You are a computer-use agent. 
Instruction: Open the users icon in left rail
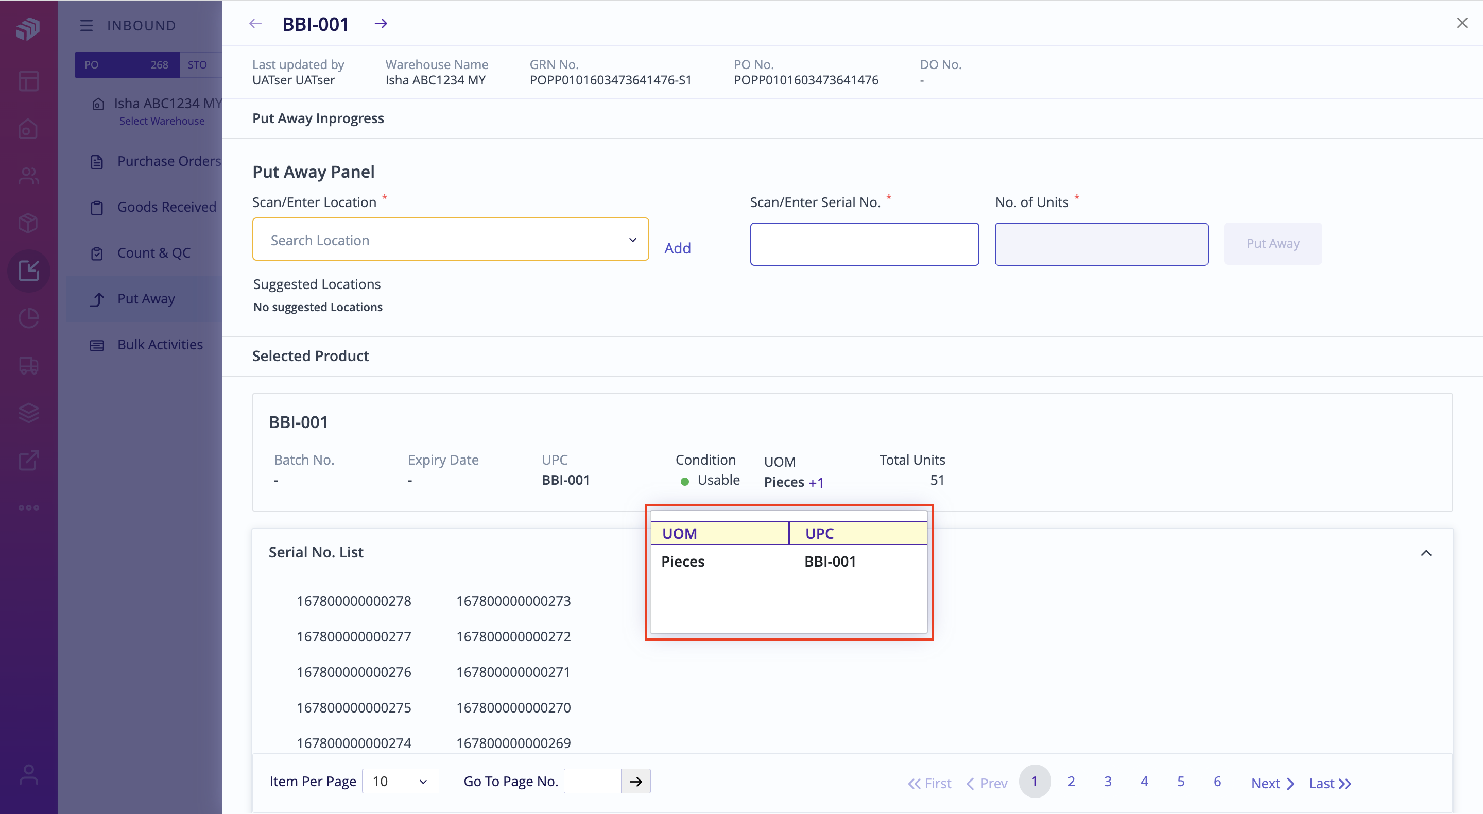pyautogui.click(x=28, y=176)
